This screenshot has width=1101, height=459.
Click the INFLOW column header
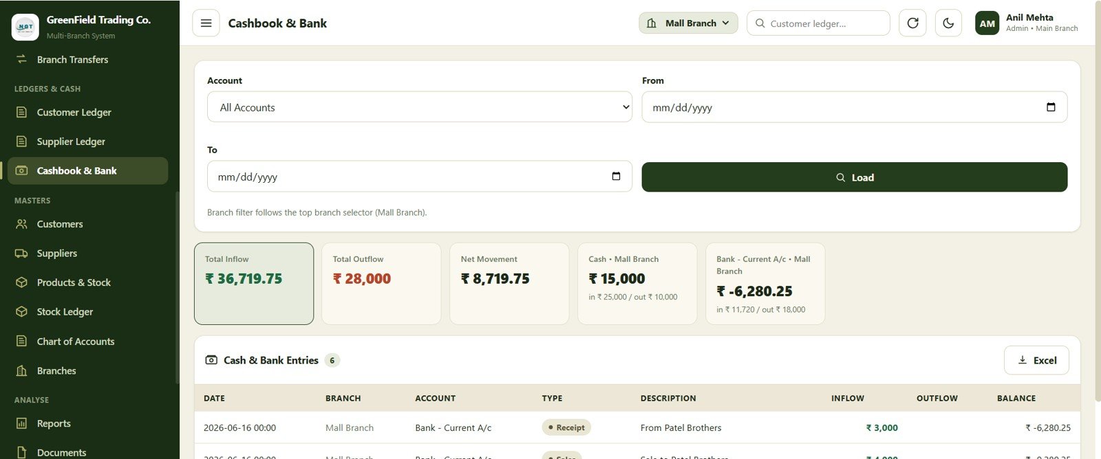pos(848,398)
